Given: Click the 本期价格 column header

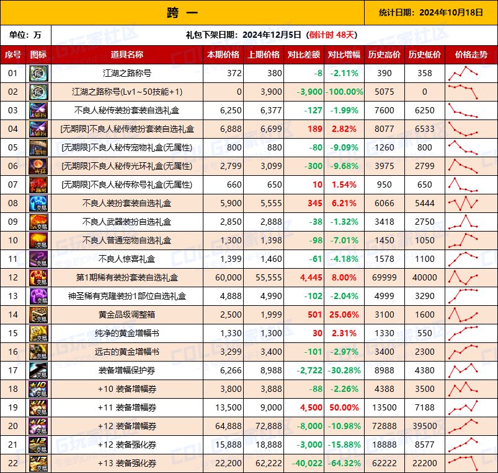Looking at the screenshot, I should pyautogui.click(x=223, y=55).
